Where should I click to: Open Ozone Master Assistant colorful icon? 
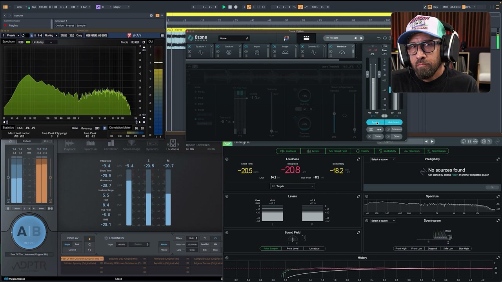coord(286,38)
